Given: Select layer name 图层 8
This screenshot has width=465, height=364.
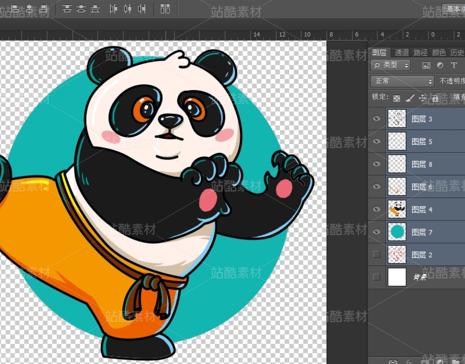Looking at the screenshot, I should pos(422,164).
